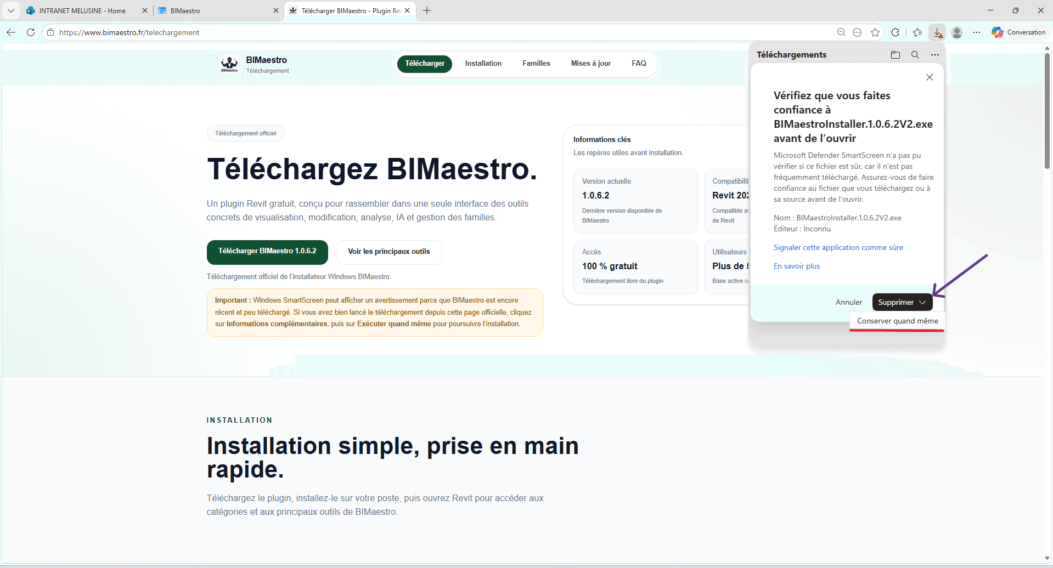Open the Copilot Conversation button

click(1019, 32)
